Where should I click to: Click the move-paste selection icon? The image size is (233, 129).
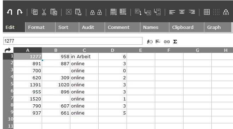138,12
